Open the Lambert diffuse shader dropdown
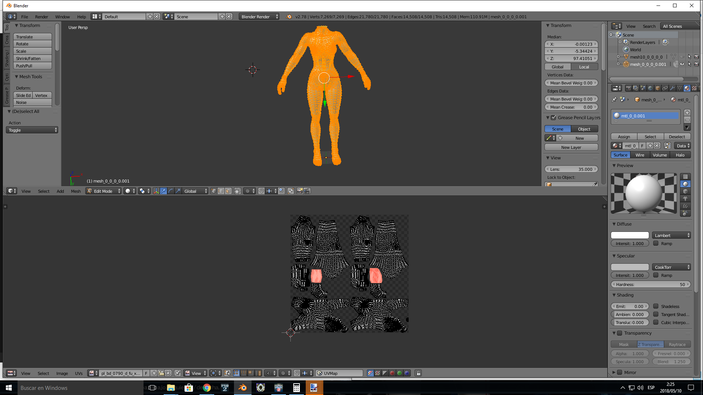 [671, 236]
